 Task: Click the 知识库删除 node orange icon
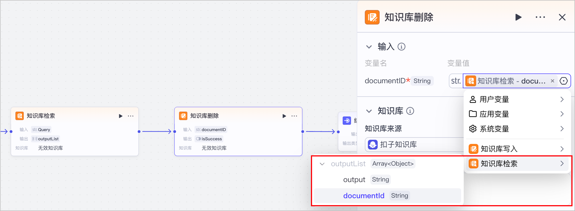click(x=183, y=116)
